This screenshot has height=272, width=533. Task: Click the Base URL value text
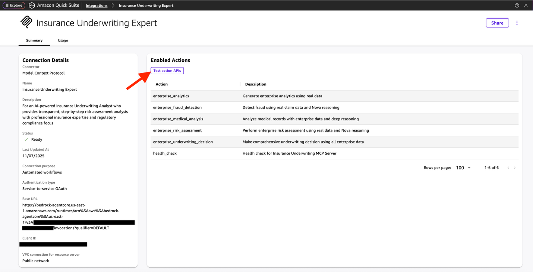point(78,216)
